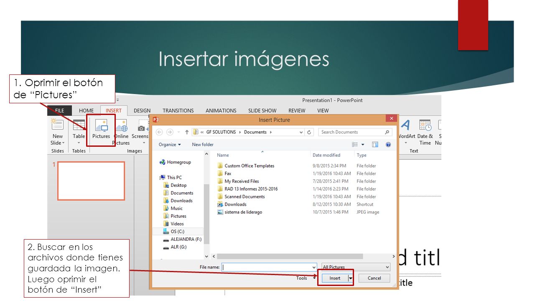Click the Date & Time icon
This screenshot has height=301, width=535.
[425, 125]
